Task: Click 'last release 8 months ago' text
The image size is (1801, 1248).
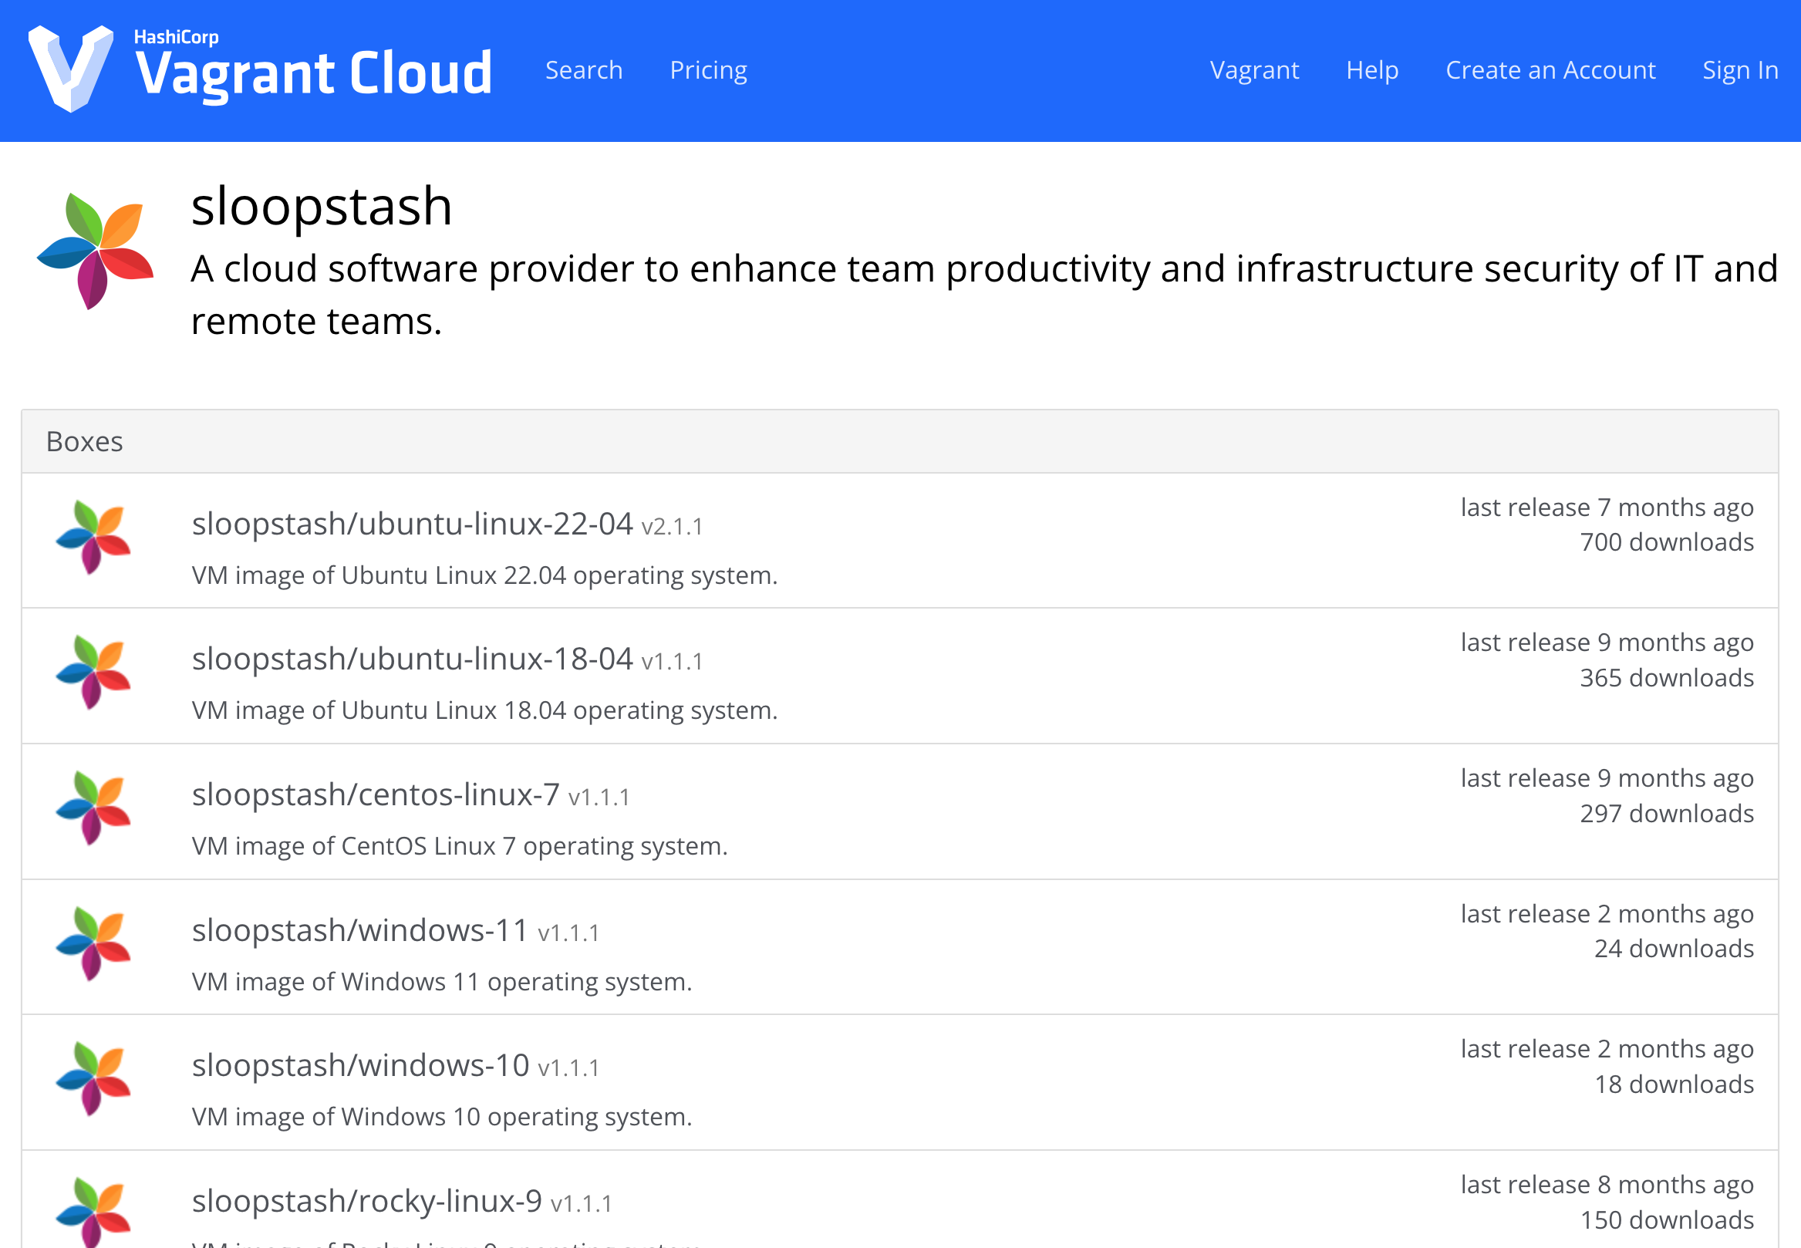Action: point(1607,1185)
